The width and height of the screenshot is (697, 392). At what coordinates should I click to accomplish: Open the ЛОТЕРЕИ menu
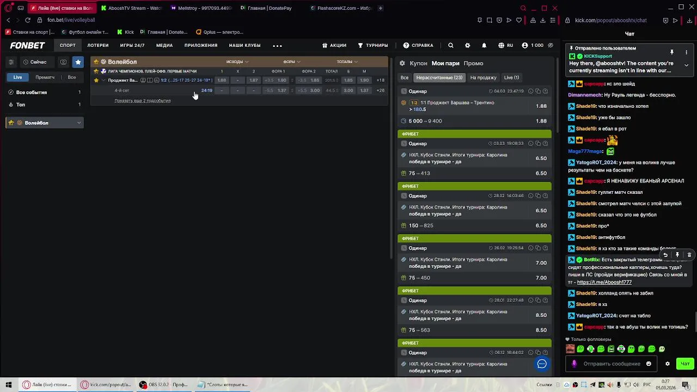[x=98, y=45]
